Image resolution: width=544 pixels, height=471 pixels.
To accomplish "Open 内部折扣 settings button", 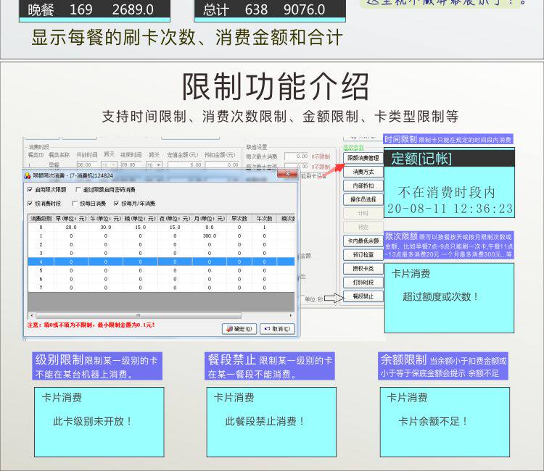I will point(363,186).
